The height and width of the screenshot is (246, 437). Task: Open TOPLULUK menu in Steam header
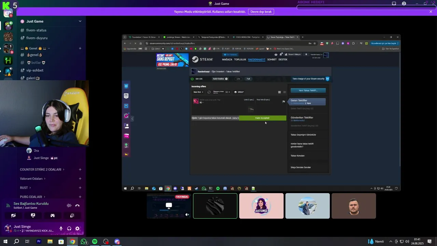point(240,59)
